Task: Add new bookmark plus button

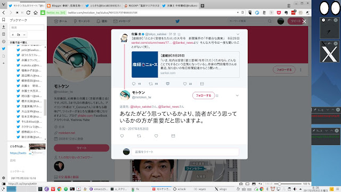Action: [13, 35]
